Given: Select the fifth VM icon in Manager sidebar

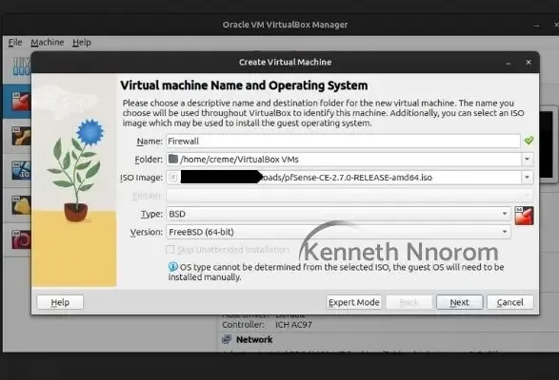Looking at the screenshot, I should click(x=21, y=239).
